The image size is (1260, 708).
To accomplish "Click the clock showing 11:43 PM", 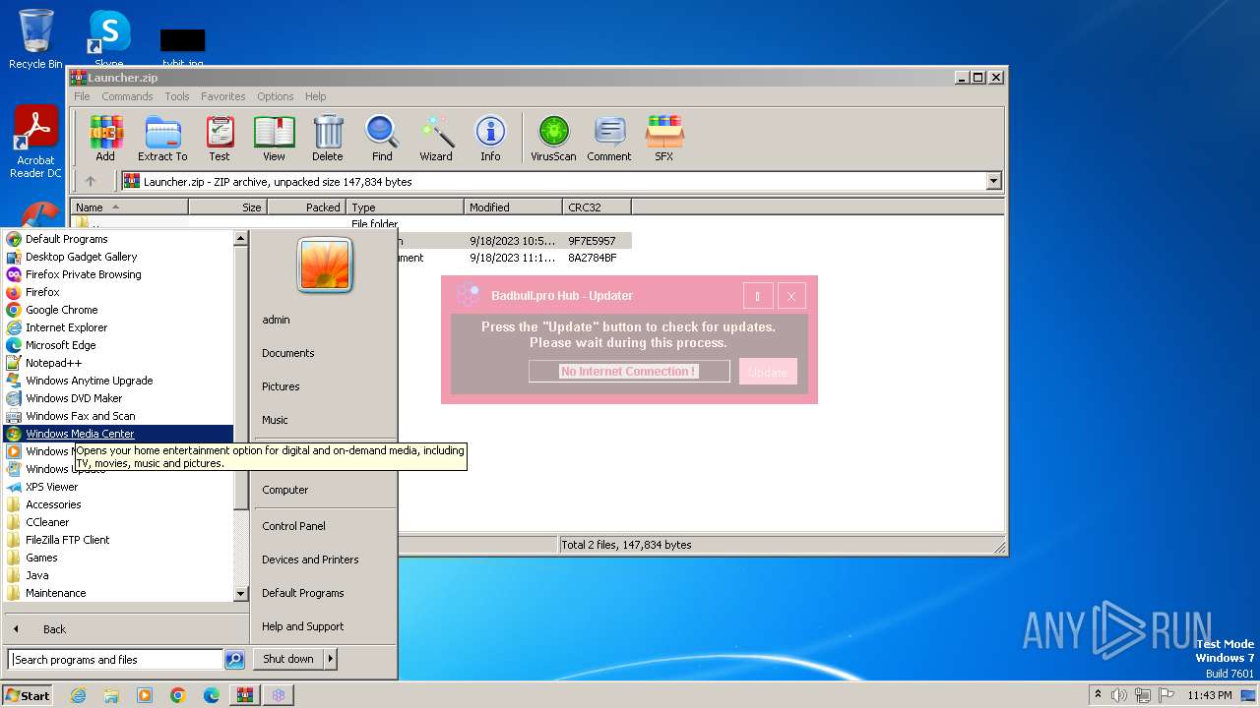I will click(x=1210, y=695).
